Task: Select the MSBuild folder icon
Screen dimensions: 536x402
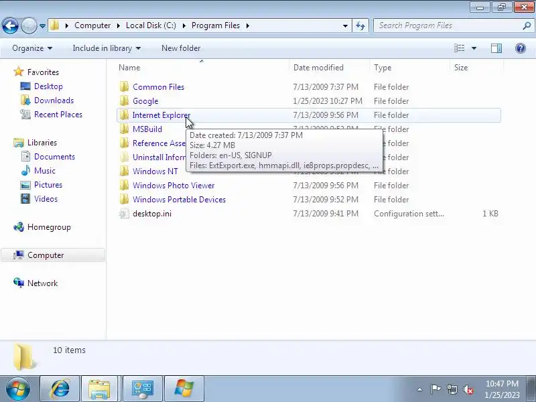Action: 124,129
